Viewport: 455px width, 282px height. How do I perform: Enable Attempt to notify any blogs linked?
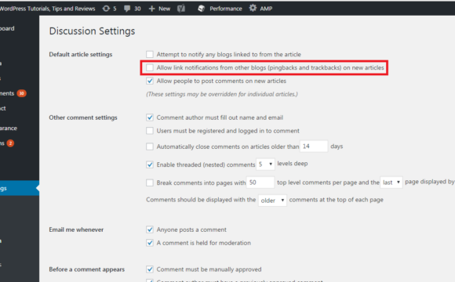tap(150, 54)
